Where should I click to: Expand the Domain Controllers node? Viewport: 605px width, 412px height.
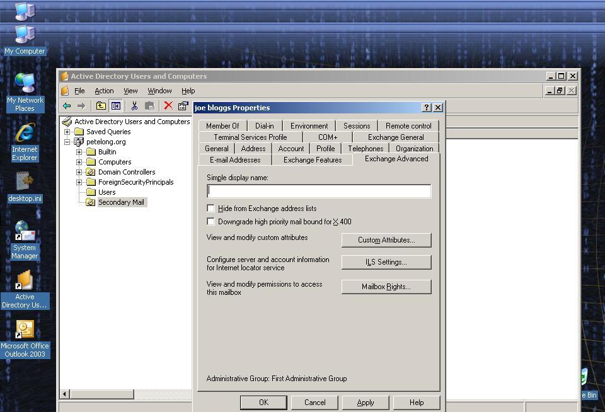click(79, 171)
